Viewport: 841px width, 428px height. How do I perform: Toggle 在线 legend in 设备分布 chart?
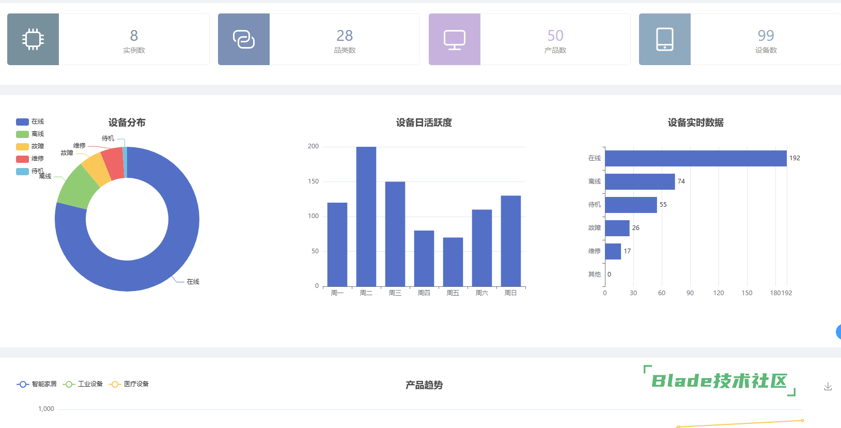(30, 121)
